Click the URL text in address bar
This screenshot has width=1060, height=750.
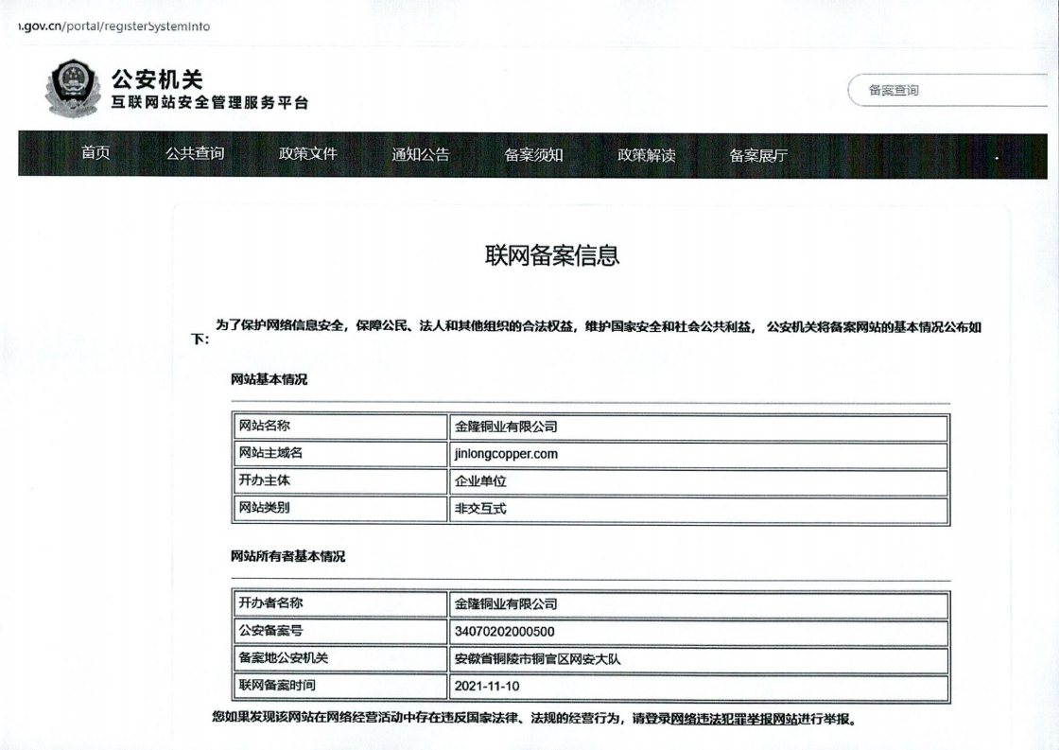pos(109,25)
